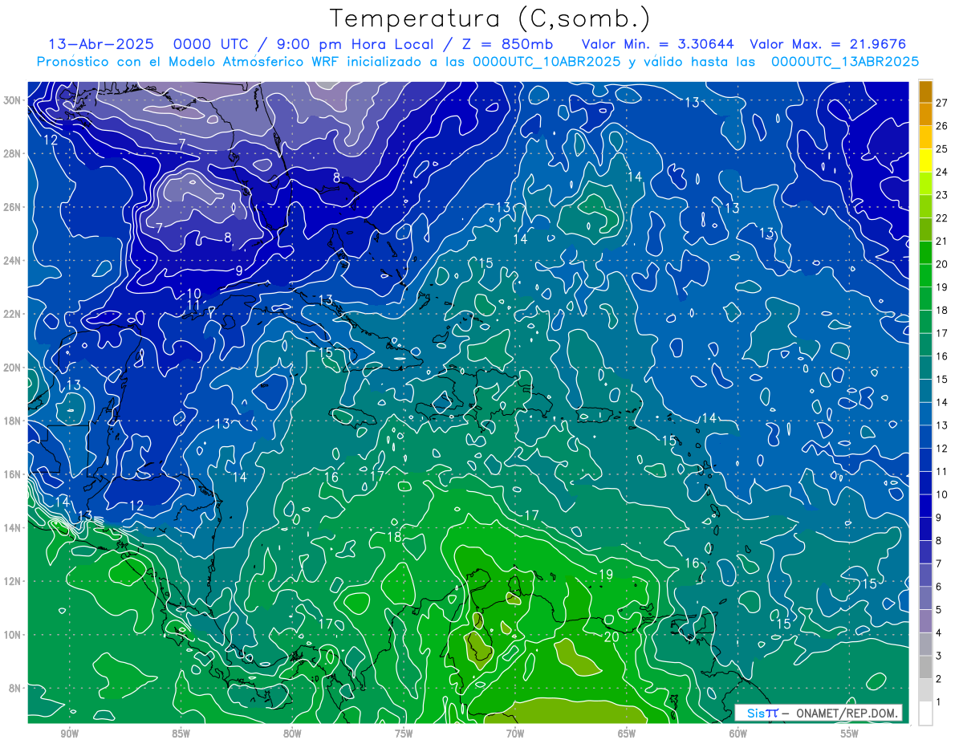963x744 pixels.
Task: Click the 24N latitude axis label
Action: 14,260
